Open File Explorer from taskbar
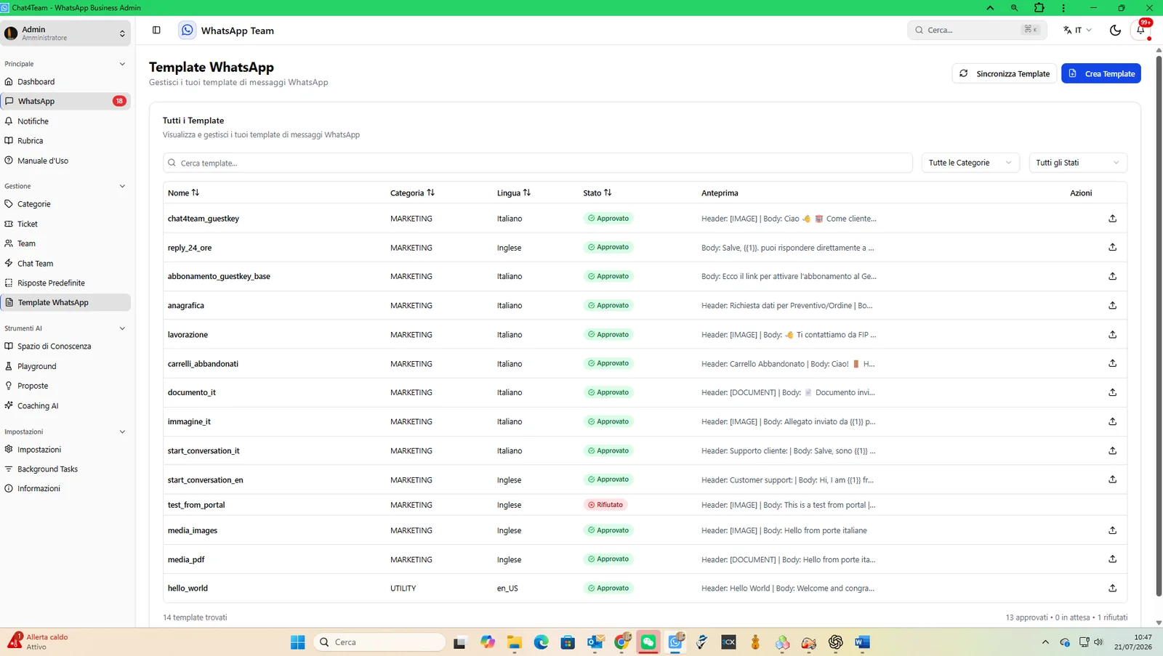 click(515, 642)
